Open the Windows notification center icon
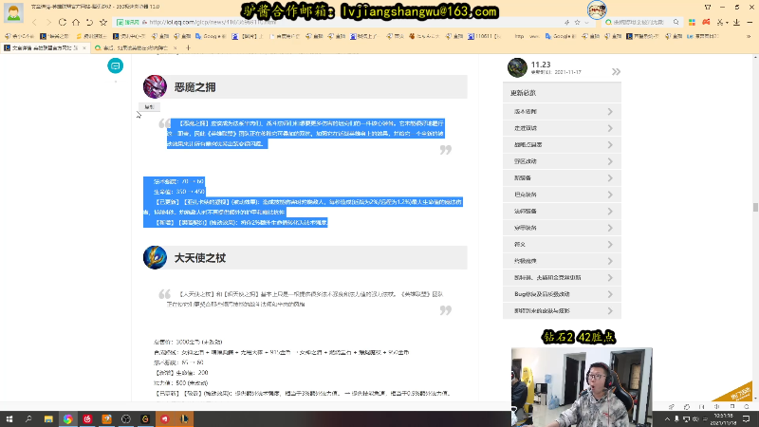Image resolution: width=759 pixels, height=427 pixels. (746, 419)
